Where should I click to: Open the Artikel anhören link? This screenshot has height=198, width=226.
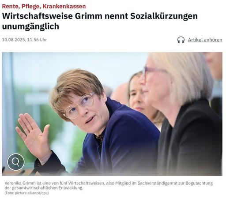point(205,40)
